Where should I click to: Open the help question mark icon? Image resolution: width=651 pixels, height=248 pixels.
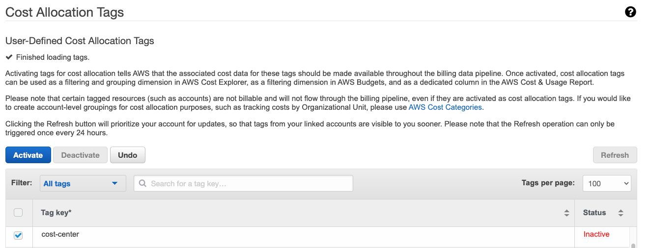(630, 12)
